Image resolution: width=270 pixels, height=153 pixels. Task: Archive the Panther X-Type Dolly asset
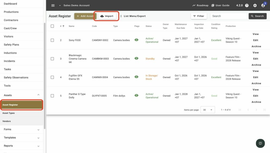[256, 102]
